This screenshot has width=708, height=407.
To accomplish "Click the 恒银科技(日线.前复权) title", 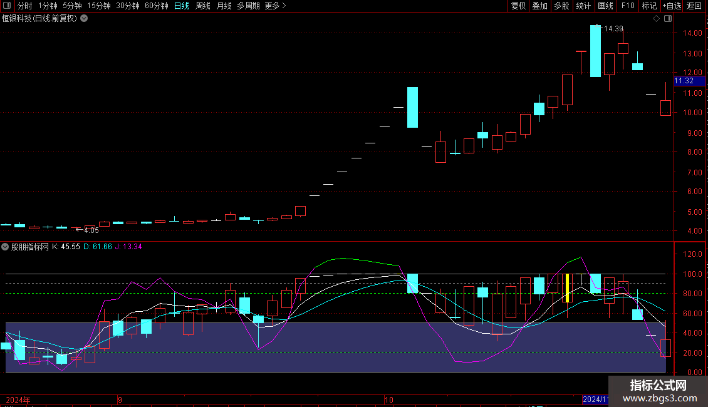I will [x=39, y=19].
